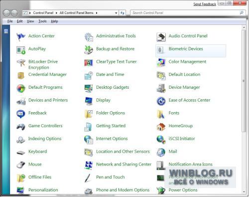Click the Display monitor icon
The image size is (249, 197).
(x=89, y=101)
